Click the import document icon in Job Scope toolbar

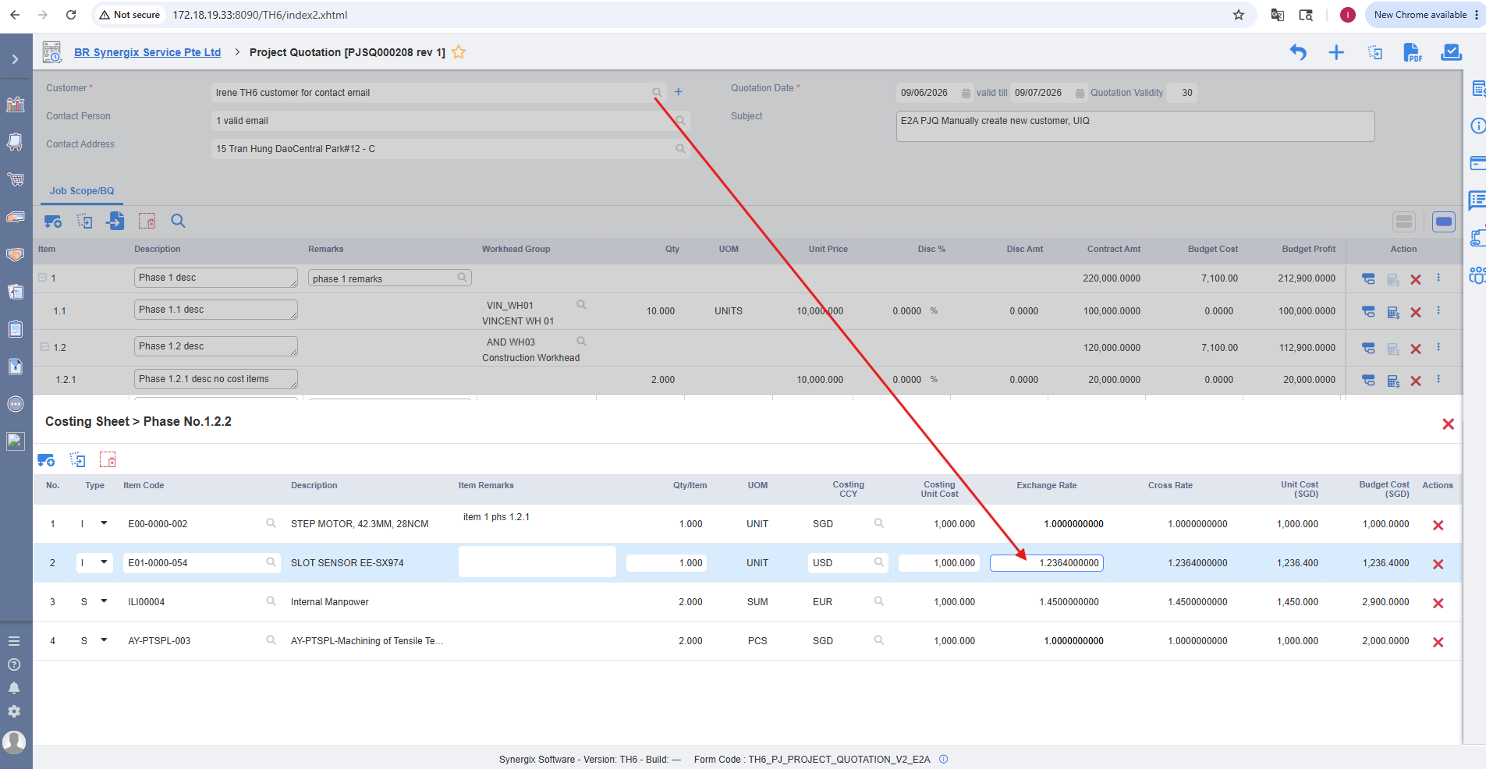(115, 221)
